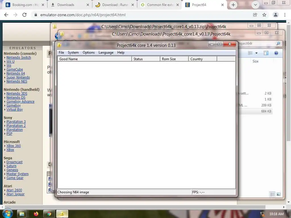
Task: Open the Gameboy Advance link
Action: (20, 102)
